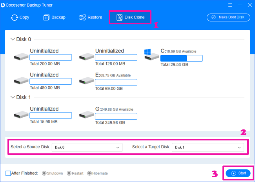255x182 pixels.
Task: Click '10.69 GB Available' label
Action: [181, 51]
